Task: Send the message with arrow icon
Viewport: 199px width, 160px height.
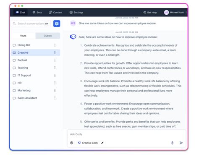Action: 181,143
